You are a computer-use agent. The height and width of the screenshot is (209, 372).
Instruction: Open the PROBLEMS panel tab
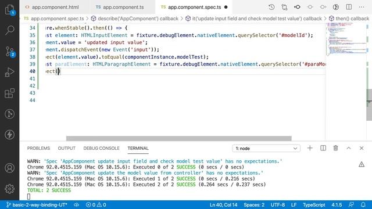pos(38,148)
